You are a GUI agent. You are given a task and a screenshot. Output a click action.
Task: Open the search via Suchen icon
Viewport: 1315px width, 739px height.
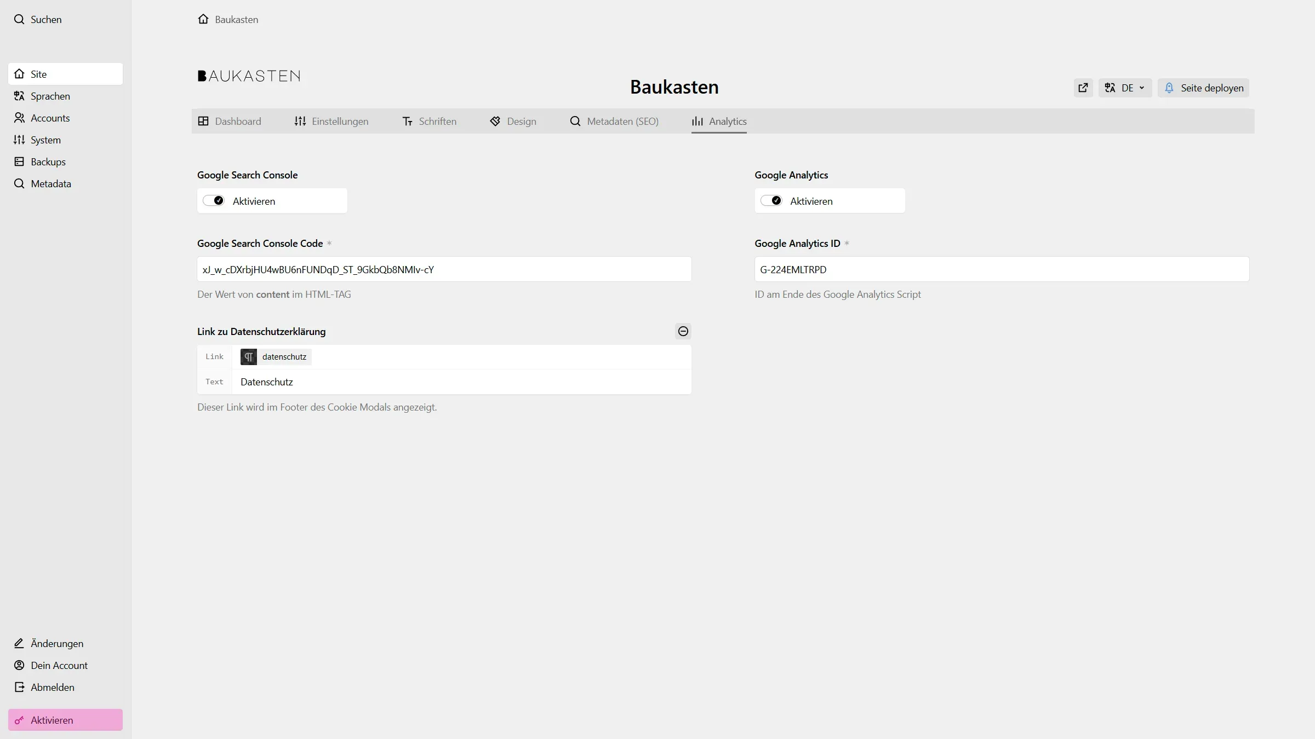[19, 19]
